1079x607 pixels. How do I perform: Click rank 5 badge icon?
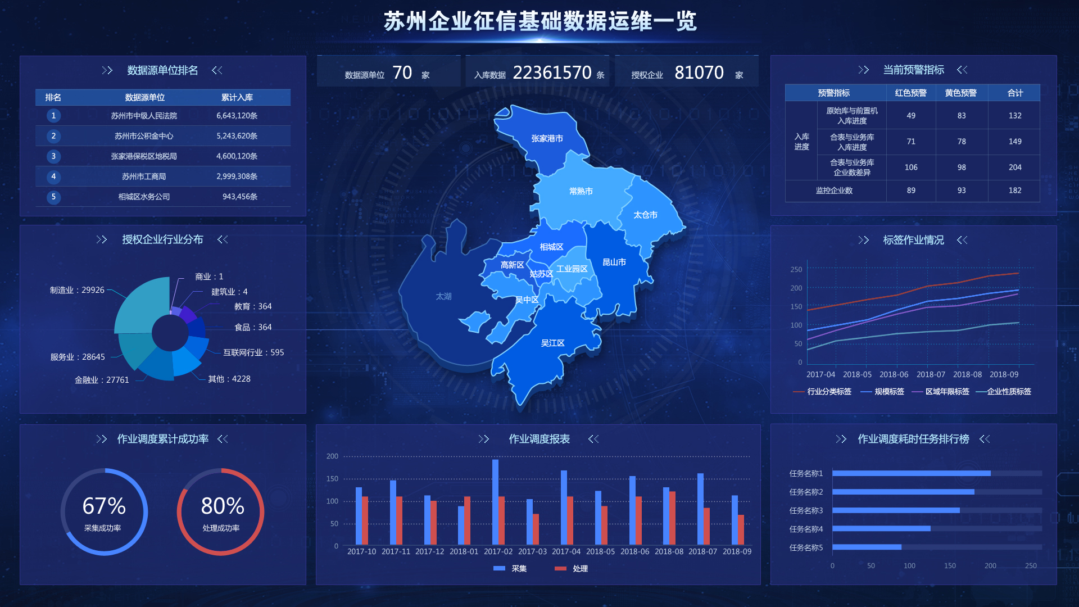point(53,197)
